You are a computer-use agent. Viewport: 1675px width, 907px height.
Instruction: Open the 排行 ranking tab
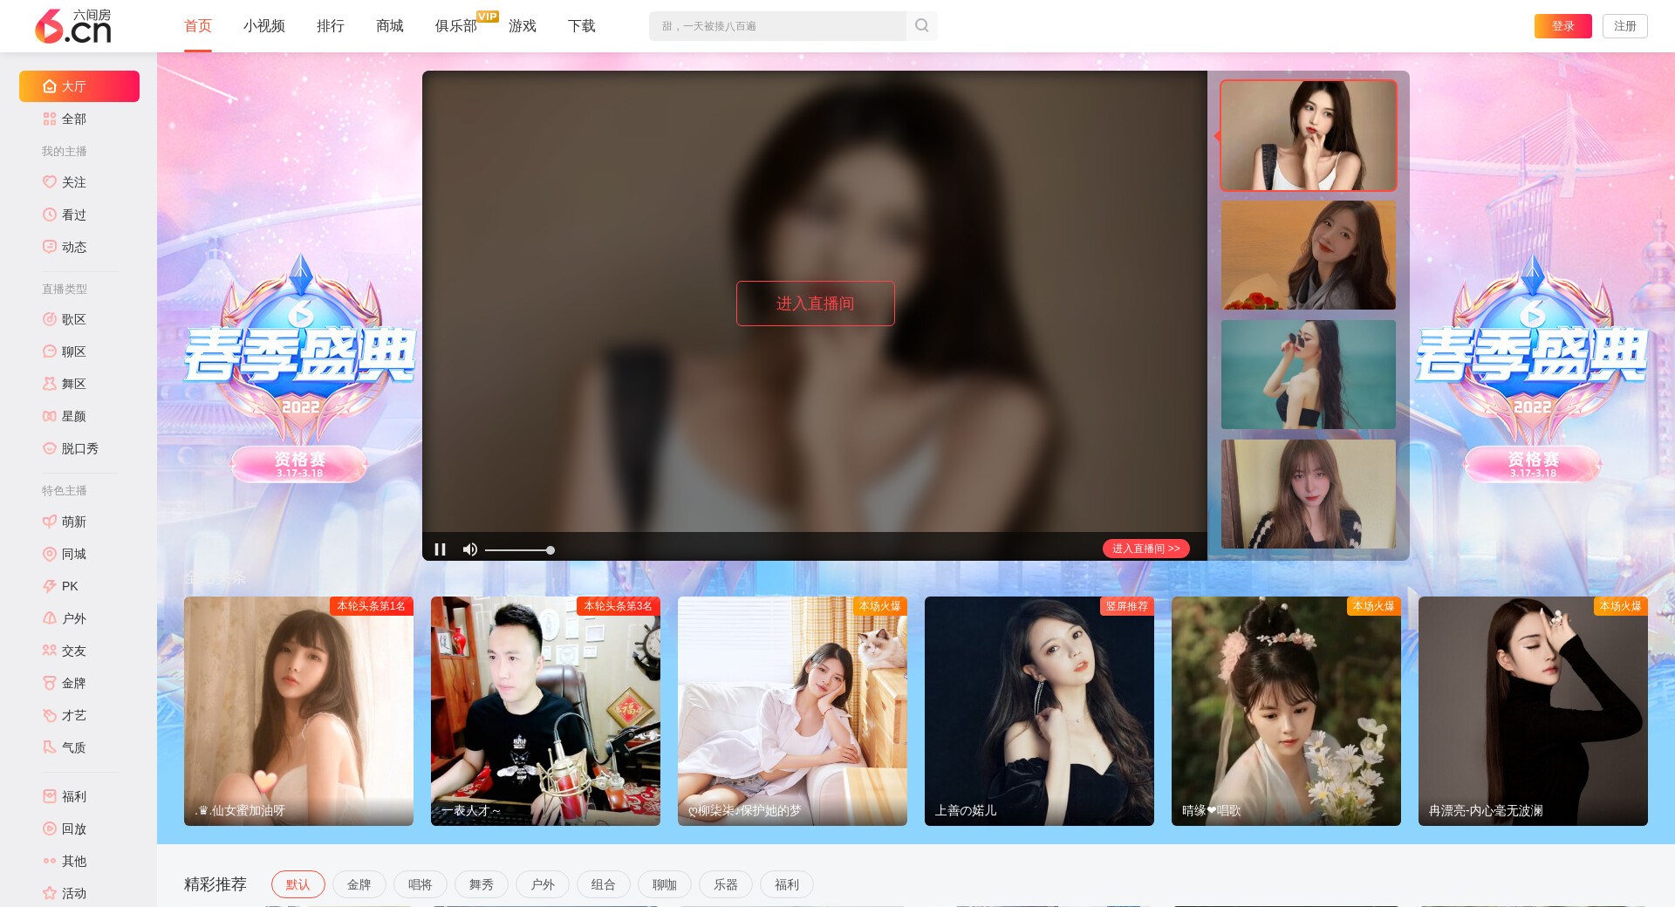click(x=330, y=26)
